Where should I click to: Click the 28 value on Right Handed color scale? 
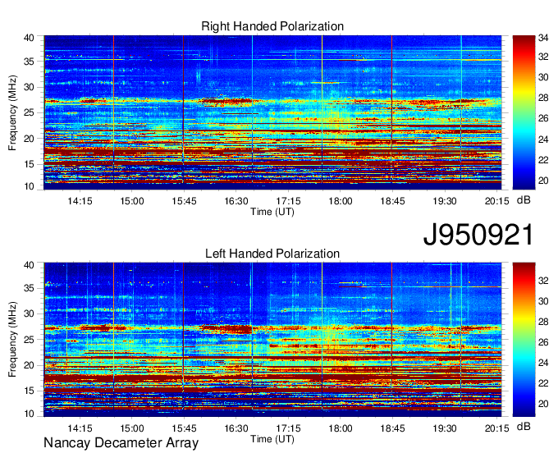coord(543,98)
